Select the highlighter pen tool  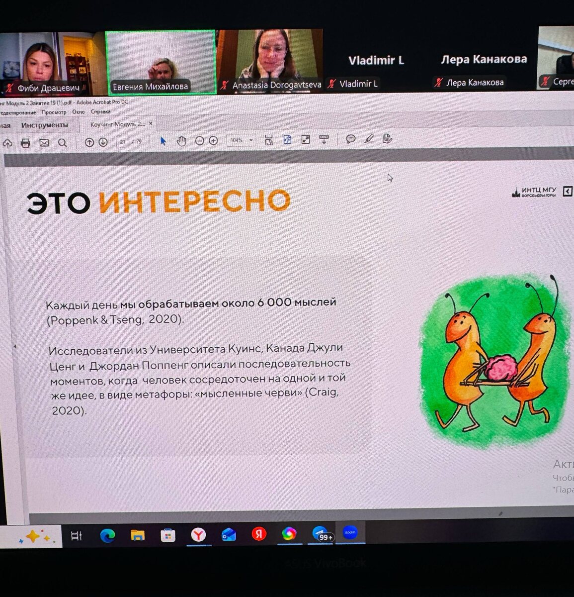tap(369, 139)
